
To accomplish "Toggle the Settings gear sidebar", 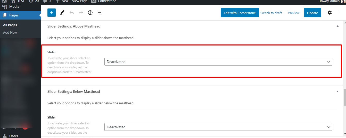I will (329, 13).
